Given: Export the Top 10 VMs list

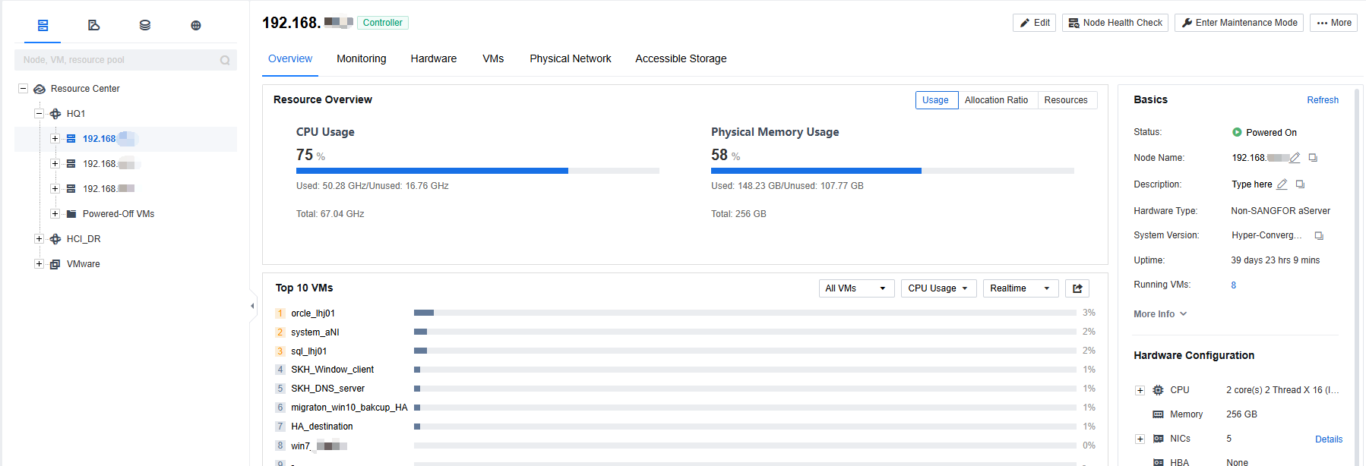Looking at the screenshot, I should pyautogui.click(x=1077, y=288).
